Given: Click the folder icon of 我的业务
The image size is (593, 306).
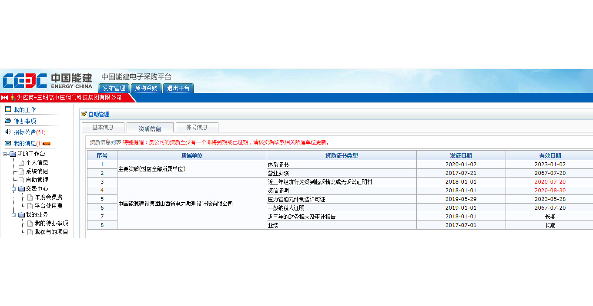Looking at the screenshot, I should click(x=21, y=214).
